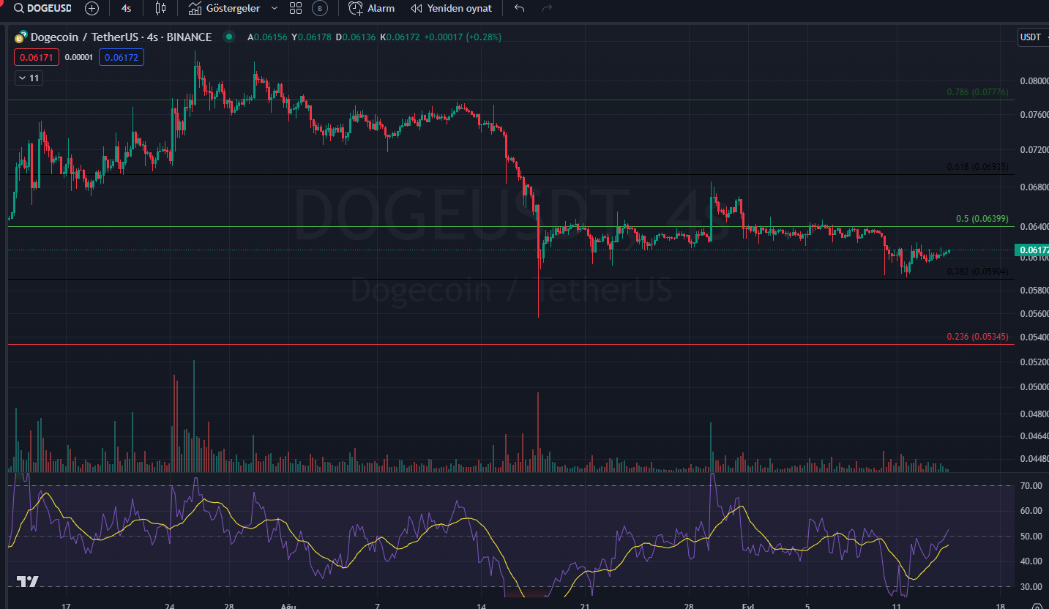Click the undo arrow icon
Image resolution: width=1049 pixels, height=609 pixels.
point(520,9)
